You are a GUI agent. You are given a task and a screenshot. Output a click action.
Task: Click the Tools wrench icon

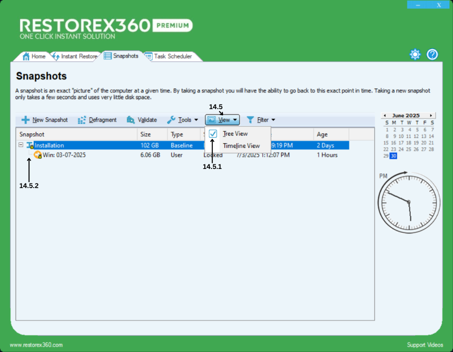click(171, 120)
